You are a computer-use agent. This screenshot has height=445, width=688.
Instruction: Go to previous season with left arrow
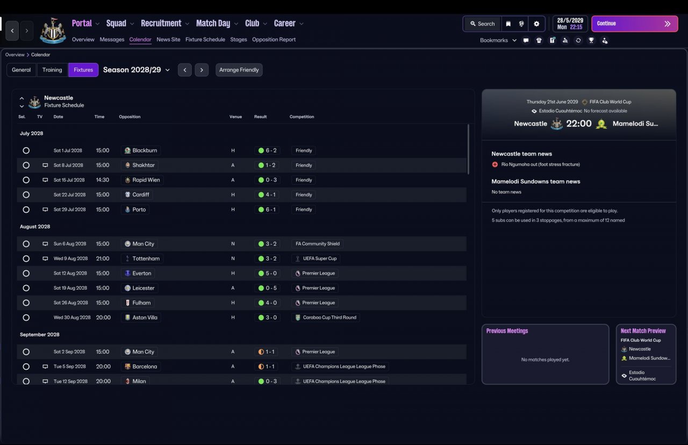point(185,70)
